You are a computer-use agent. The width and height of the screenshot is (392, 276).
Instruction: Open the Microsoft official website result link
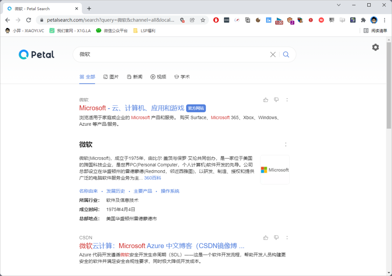[131, 108]
